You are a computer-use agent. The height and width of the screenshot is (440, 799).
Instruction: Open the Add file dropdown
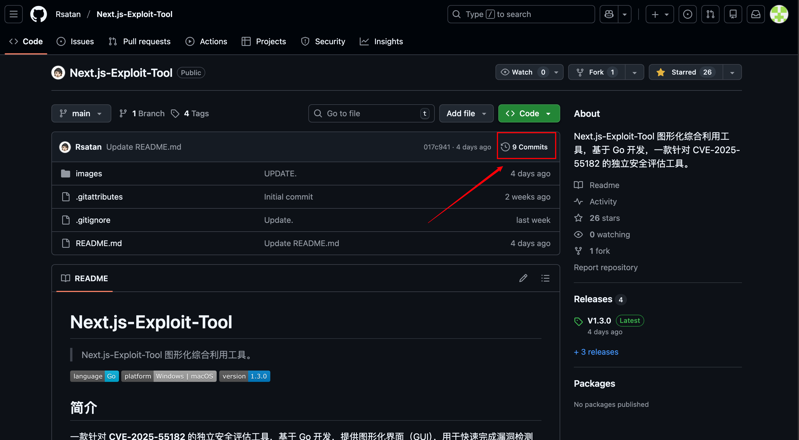(x=466, y=113)
